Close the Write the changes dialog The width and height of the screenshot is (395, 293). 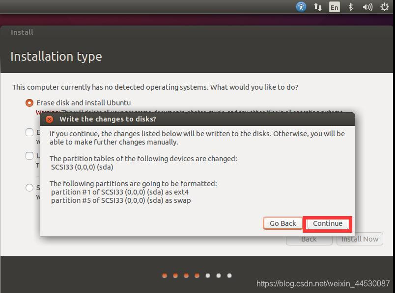click(x=49, y=119)
